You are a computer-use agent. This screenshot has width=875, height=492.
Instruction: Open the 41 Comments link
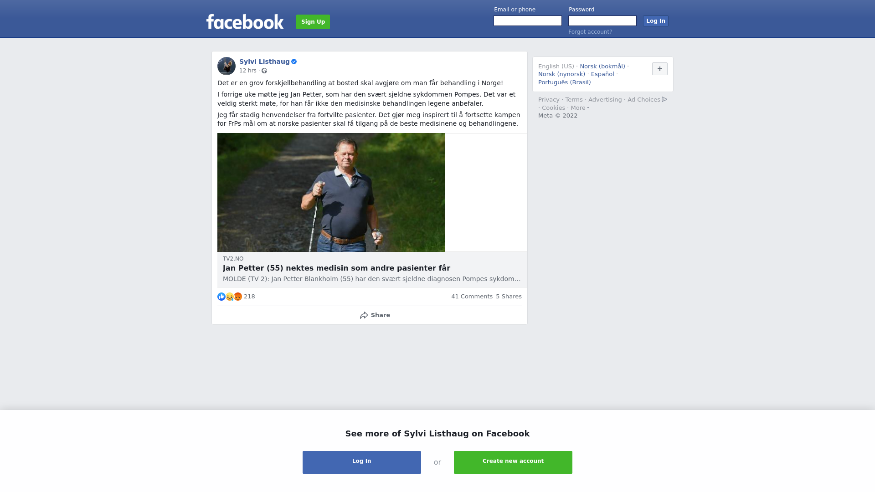pyautogui.click(x=472, y=297)
